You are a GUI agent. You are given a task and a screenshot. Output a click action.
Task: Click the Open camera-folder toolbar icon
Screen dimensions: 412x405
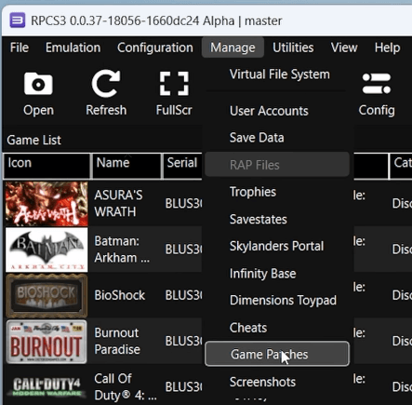click(38, 84)
